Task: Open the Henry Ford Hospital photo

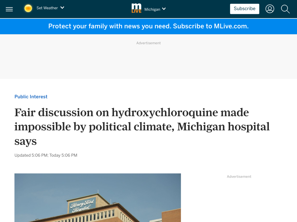Action: (98, 198)
